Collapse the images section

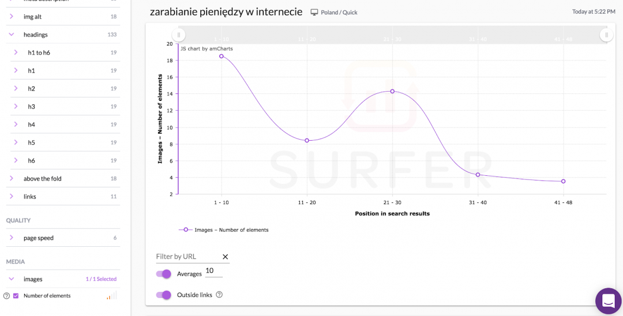pos(12,279)
